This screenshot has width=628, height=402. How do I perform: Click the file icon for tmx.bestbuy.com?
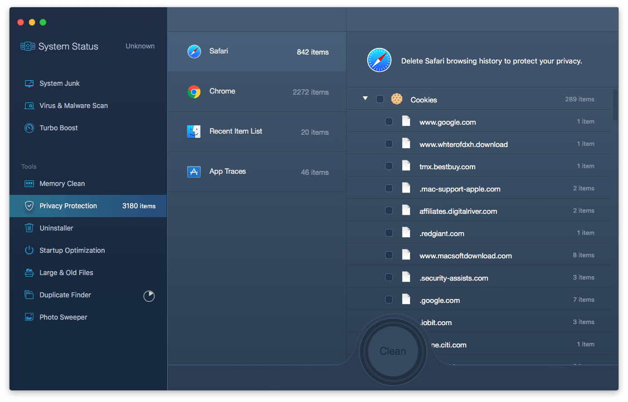[x=406, y=165]
